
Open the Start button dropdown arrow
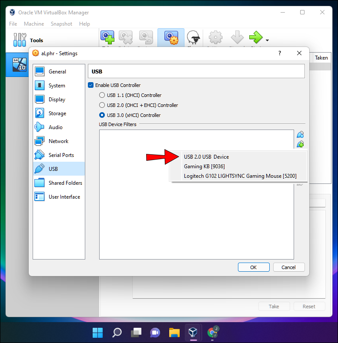click(267, 40)
